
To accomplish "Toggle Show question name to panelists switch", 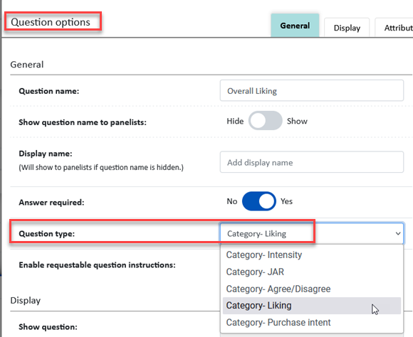I will (265, 121).
